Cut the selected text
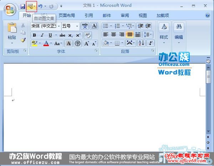Image resolution: width=214 pixels, height=166 pixels. tap(23, 25)
